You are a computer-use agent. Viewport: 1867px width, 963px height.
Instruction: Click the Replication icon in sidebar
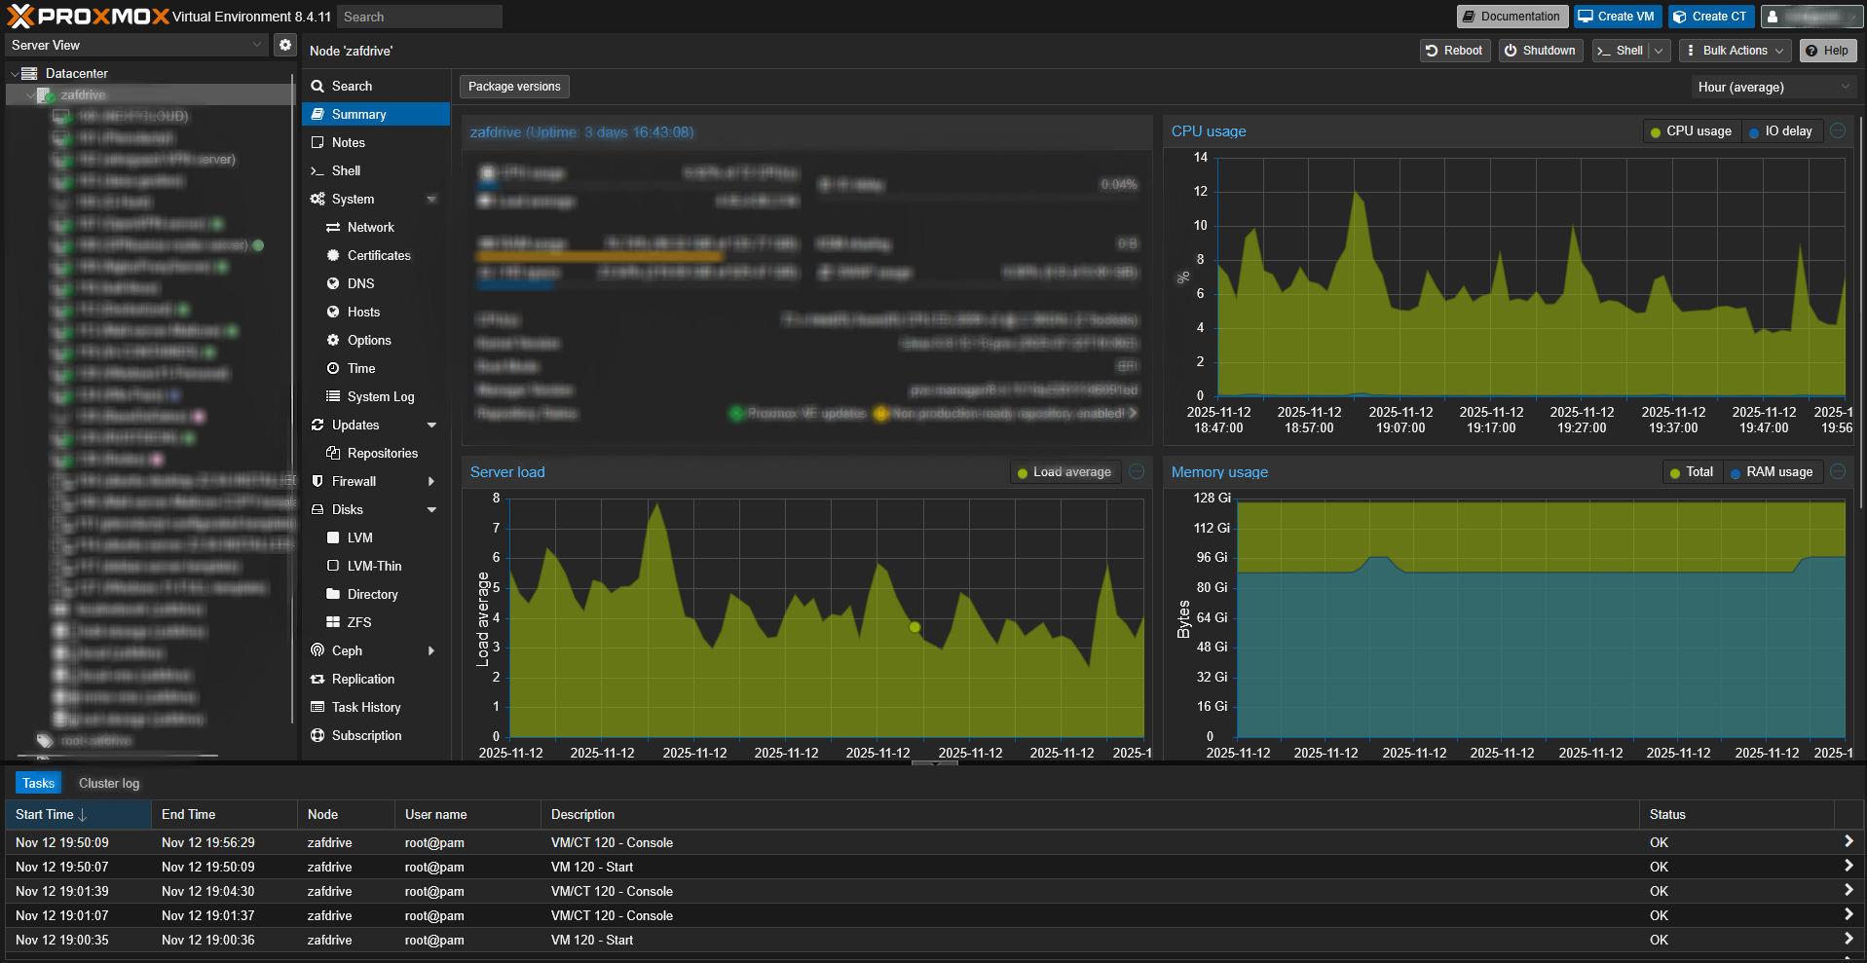tap(317, 679)
